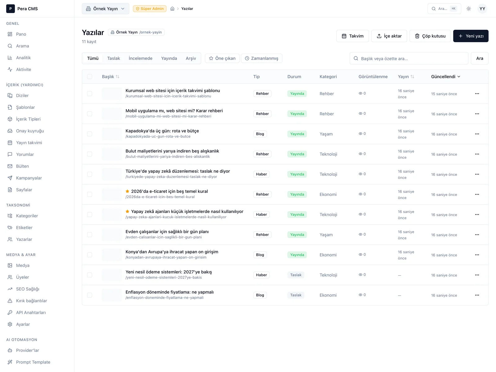Open the Takvim view
496x372 pixels.
[352, 36]
